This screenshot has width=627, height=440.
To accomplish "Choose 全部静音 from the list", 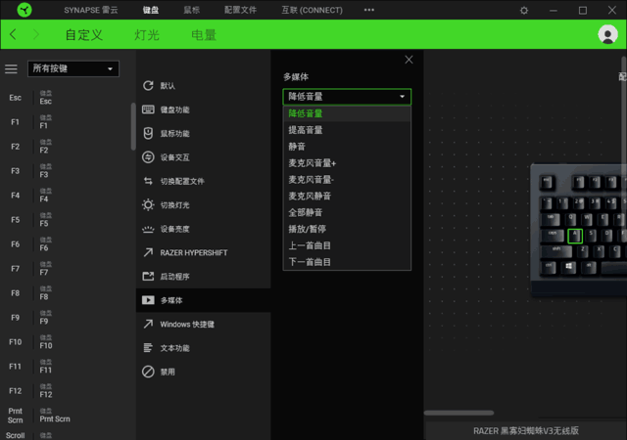I will [347, 212].
